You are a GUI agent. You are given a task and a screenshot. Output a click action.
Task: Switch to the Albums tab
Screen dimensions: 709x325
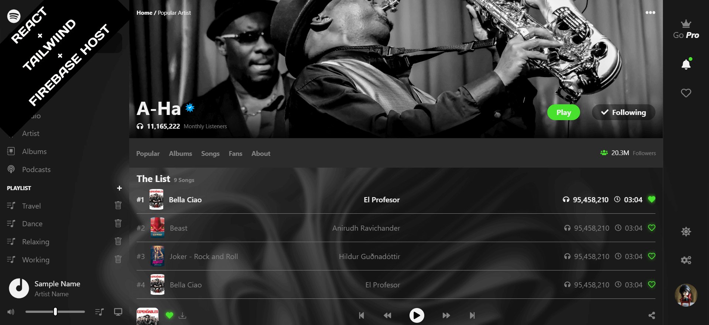(x=180, y=153)
